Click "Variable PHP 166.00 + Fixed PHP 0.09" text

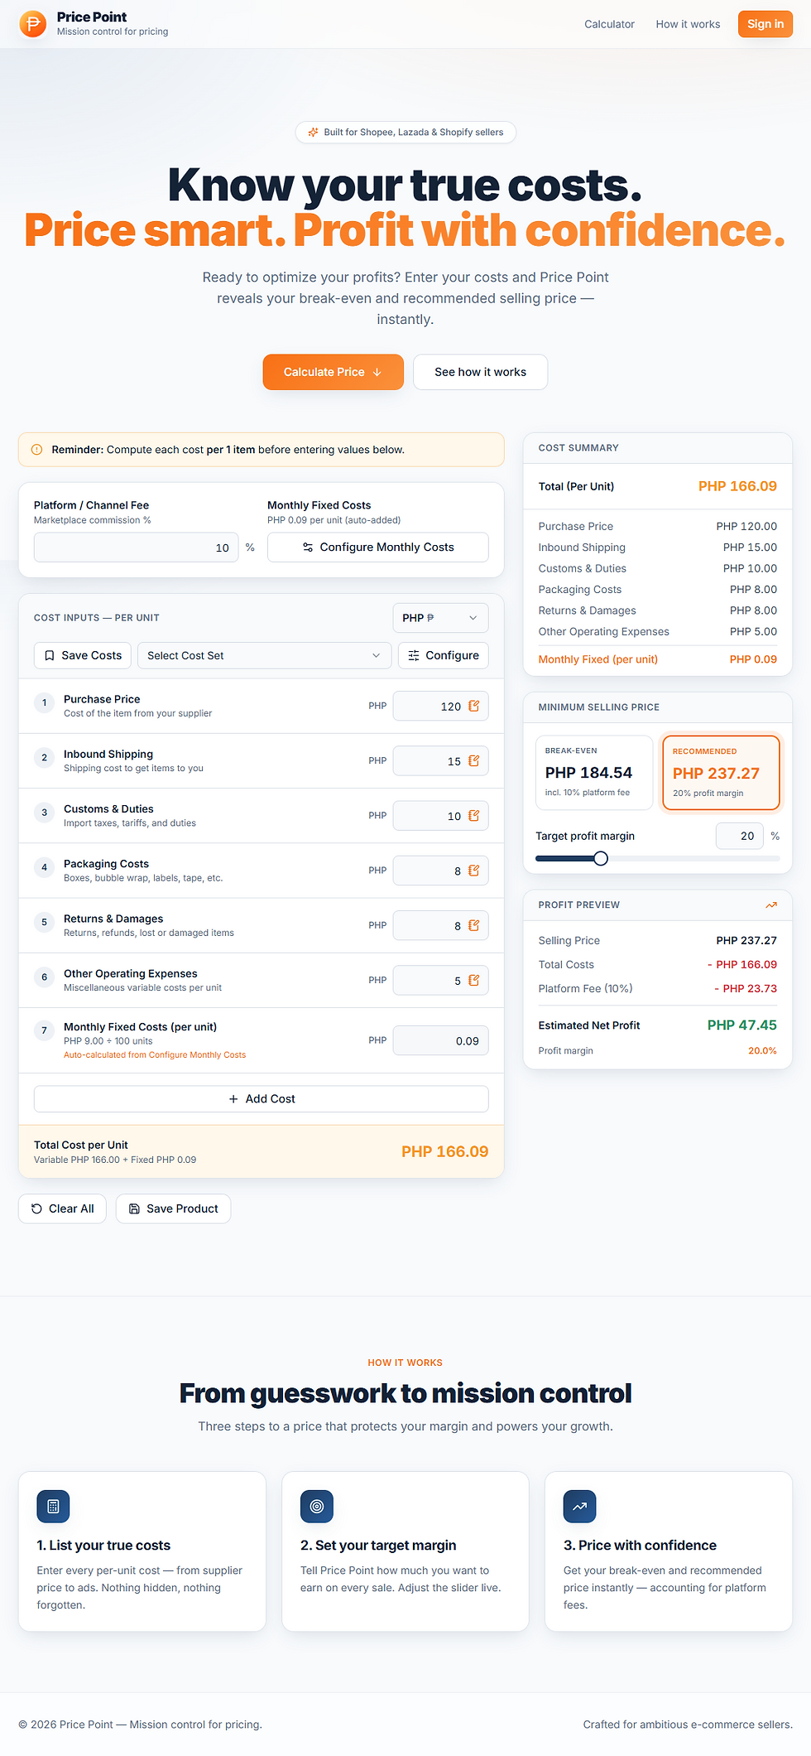pos(115,1160)
